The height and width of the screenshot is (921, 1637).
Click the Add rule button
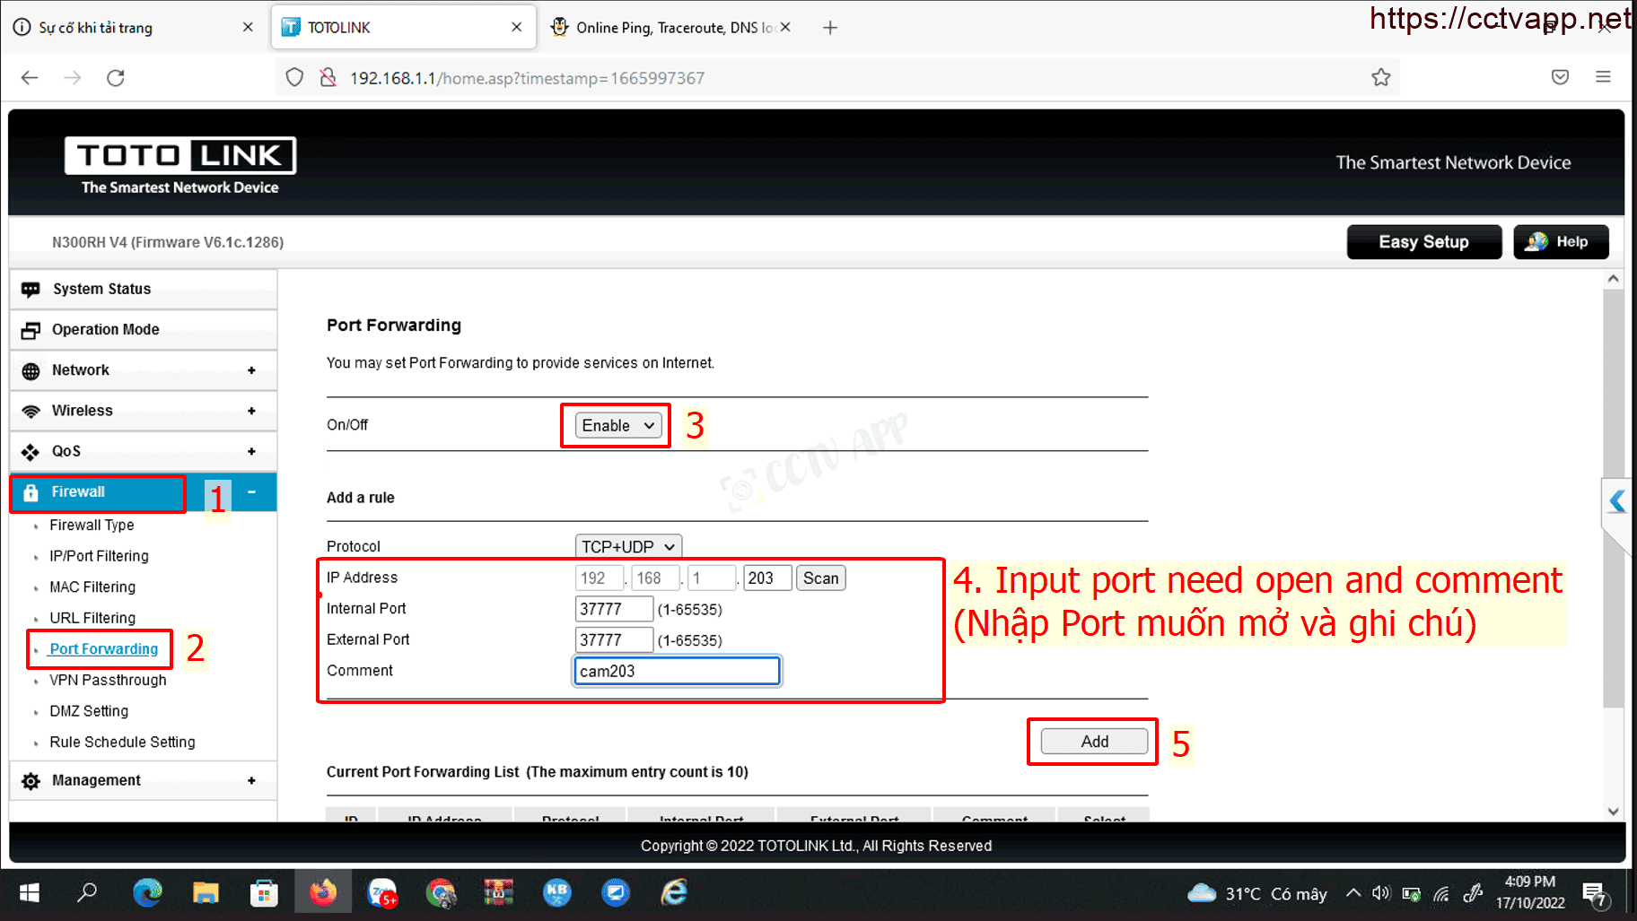[x=1094, y=742]
